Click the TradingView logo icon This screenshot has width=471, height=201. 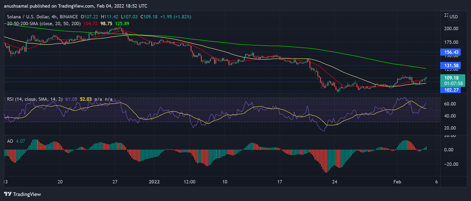[8, 194]
